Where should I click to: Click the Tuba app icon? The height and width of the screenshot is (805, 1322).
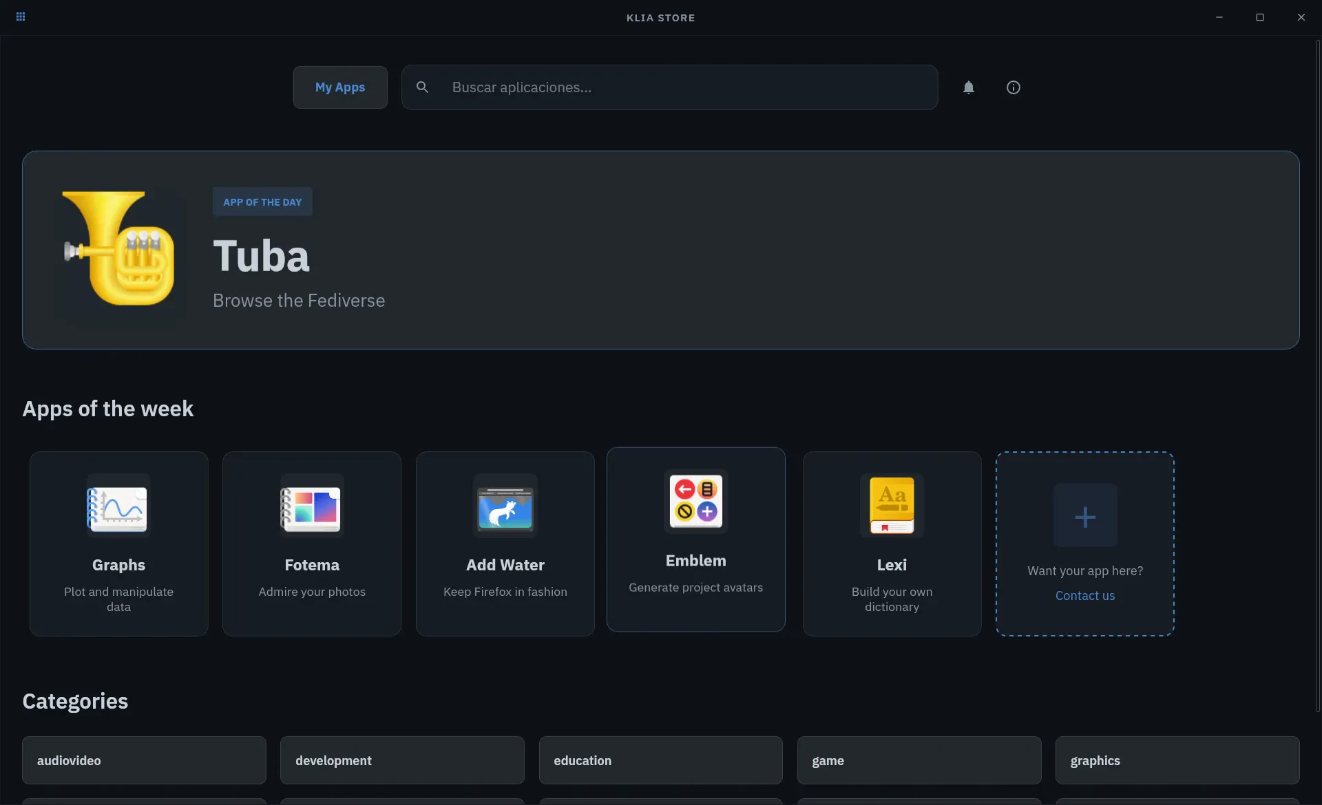[120, 249]
